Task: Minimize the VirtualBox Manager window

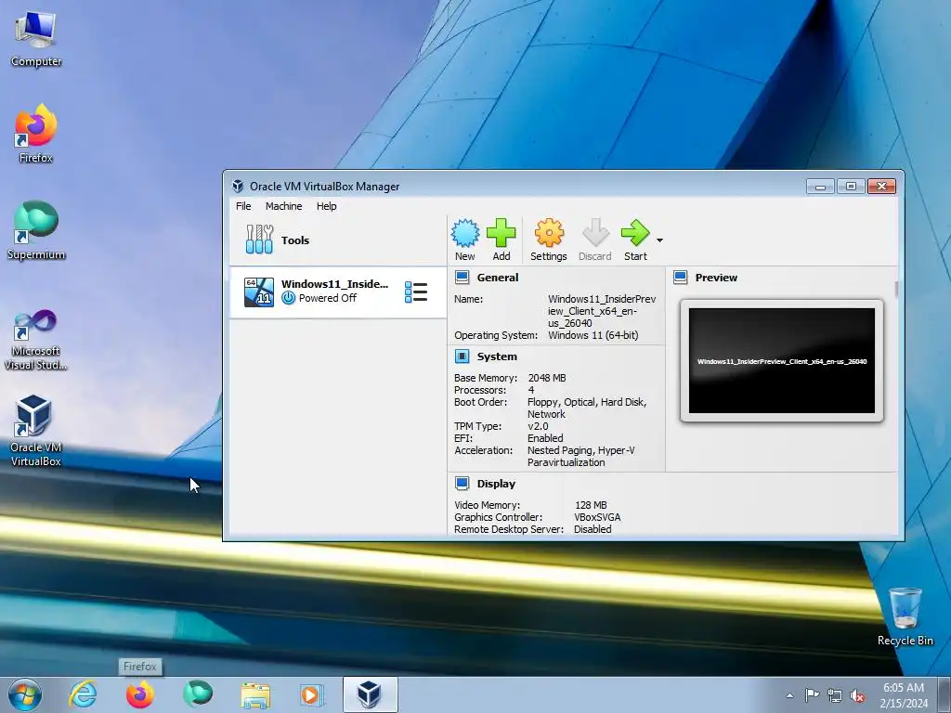Action: 821,186
